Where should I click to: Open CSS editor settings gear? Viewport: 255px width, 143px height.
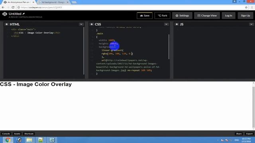point(92,24)
